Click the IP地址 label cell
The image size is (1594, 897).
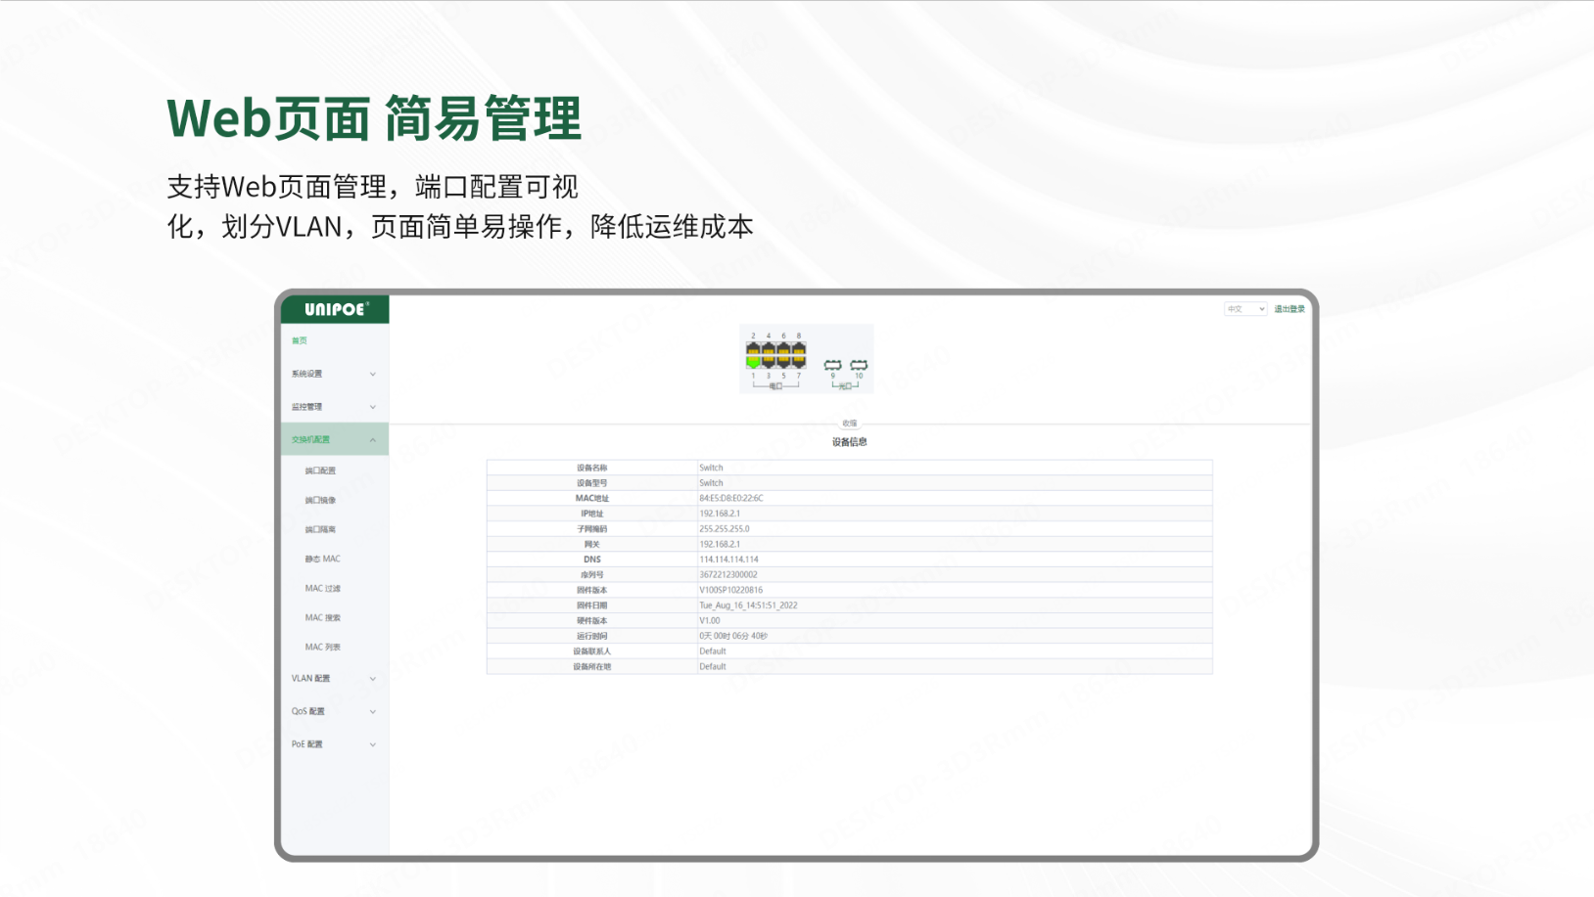coord(592,514)
